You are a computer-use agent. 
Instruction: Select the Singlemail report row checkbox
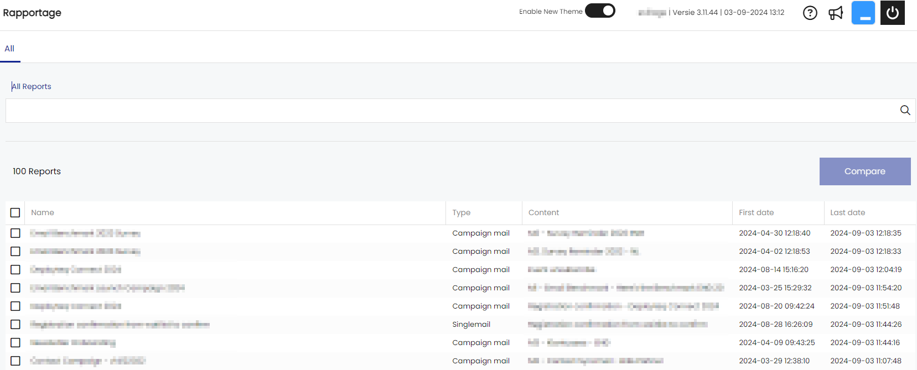pyautogui.click(x=15, y=325)
